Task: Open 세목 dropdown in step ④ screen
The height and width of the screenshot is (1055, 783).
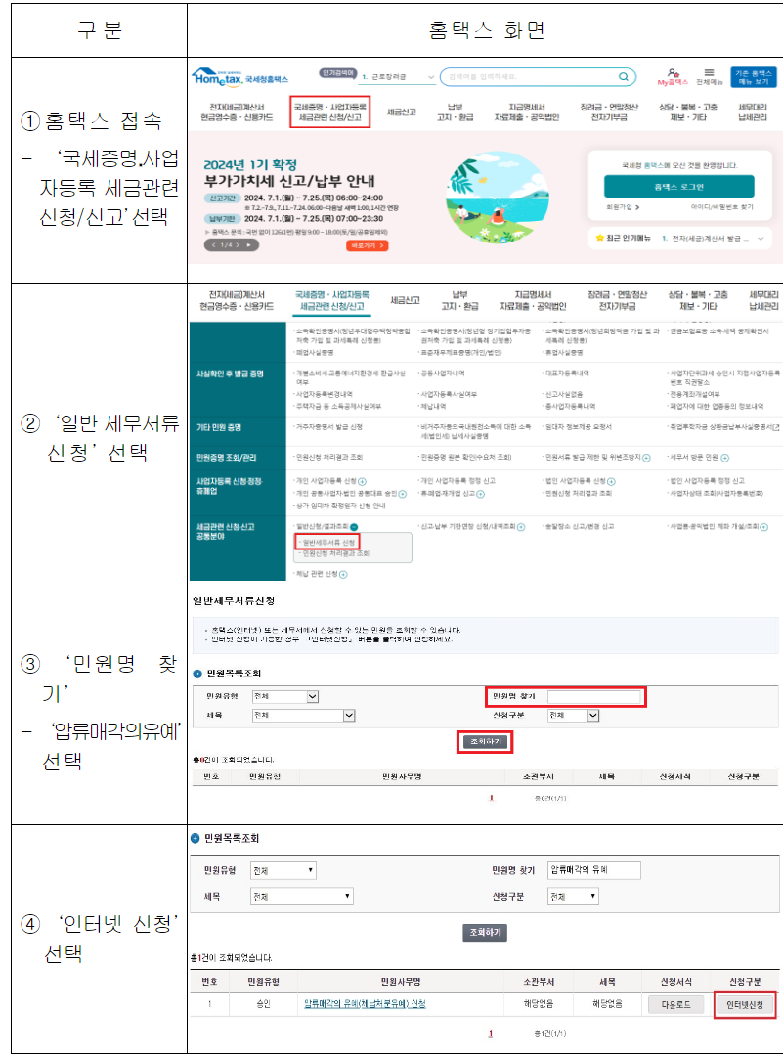Action: (x=301, y=897)
